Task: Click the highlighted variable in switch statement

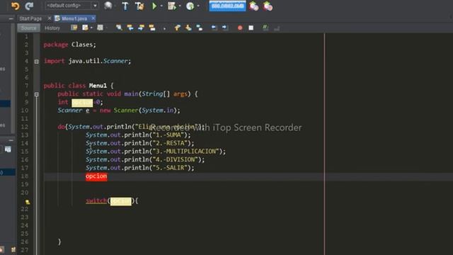Action: click(121, 201)
